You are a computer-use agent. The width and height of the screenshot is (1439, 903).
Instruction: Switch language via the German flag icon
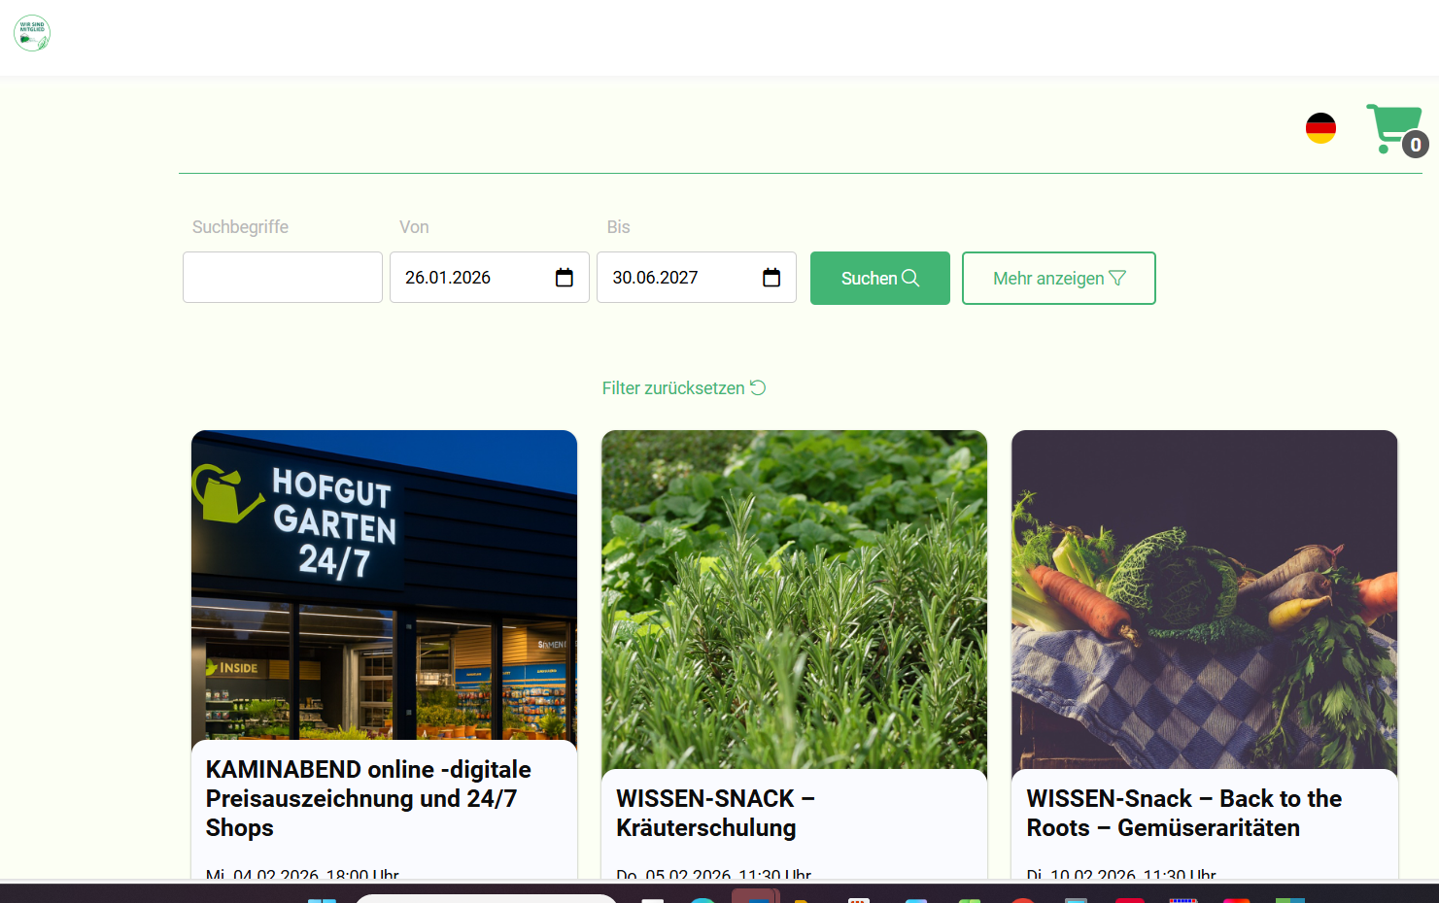tap(1320, 128)
